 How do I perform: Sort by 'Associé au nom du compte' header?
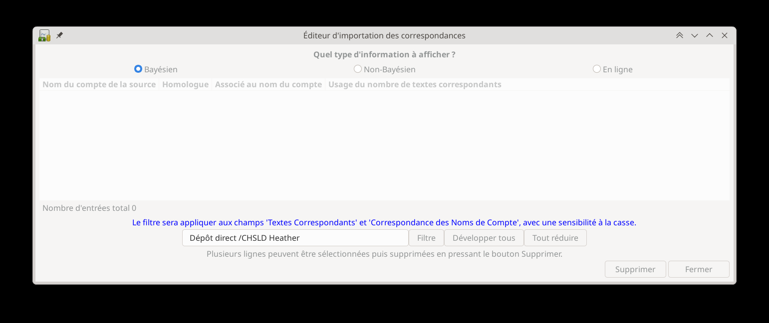click(x=268, y=85)
